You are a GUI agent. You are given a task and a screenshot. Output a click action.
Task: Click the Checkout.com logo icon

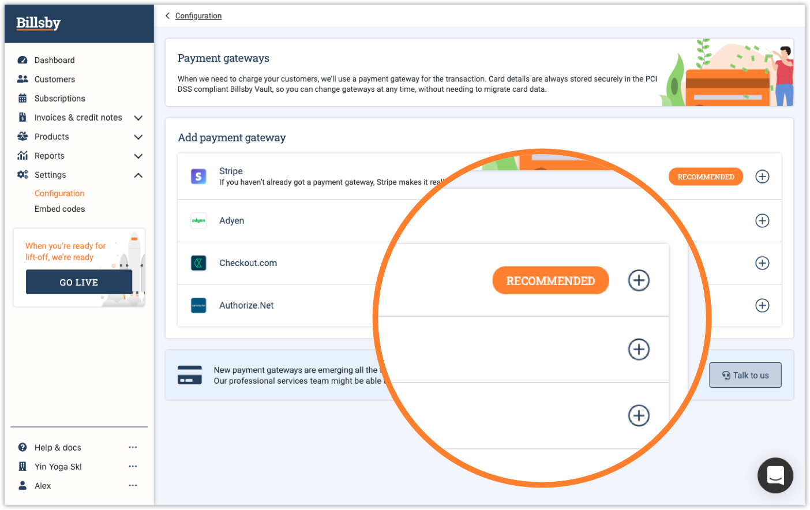(198, 263)
